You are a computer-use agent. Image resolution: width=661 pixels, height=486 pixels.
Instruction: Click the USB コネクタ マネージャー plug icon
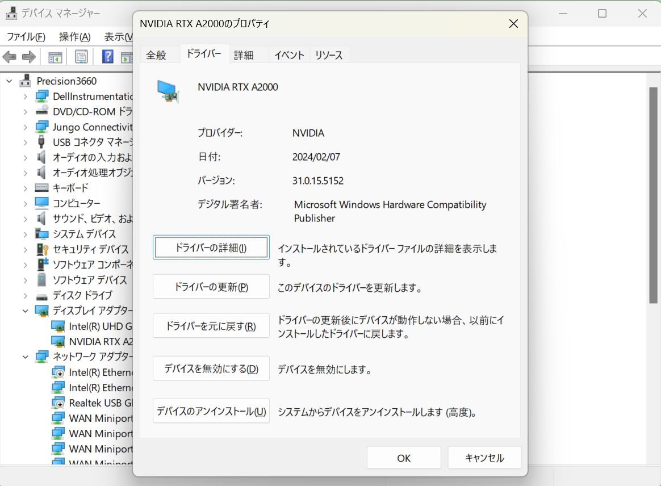tap(42, 142)
